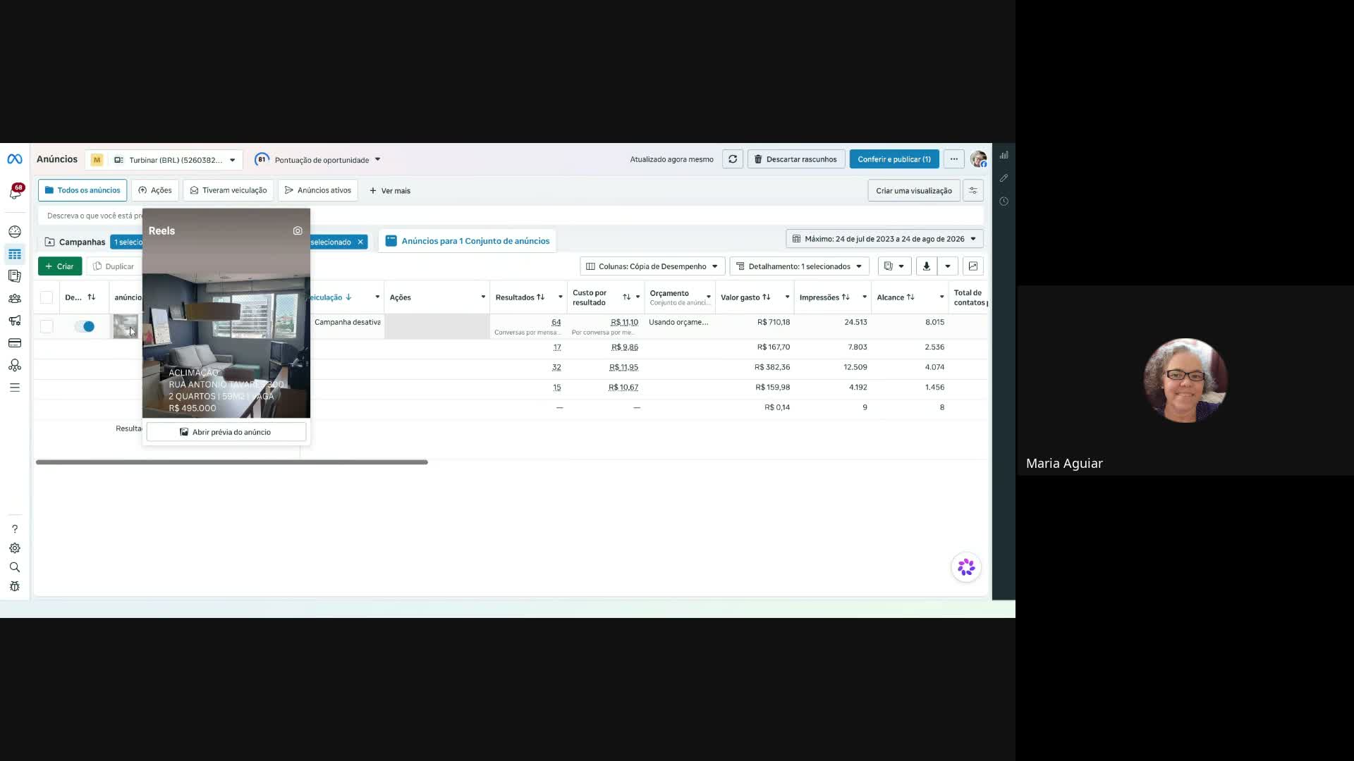Export data with the download icon
1354x761 pixels.
click(x=927, y=266)
